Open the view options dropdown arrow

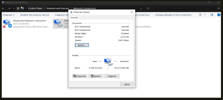tap(205, 15)
